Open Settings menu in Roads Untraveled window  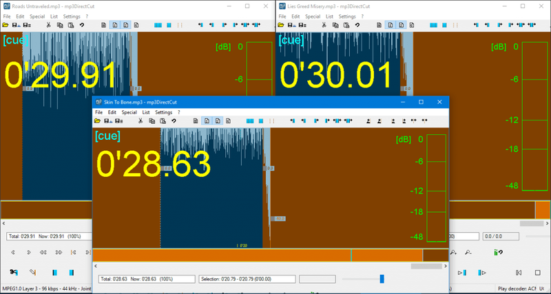(72, 17)
